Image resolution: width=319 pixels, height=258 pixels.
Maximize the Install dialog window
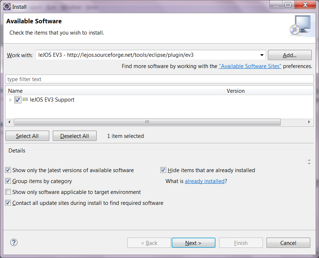tap(288, 5)
